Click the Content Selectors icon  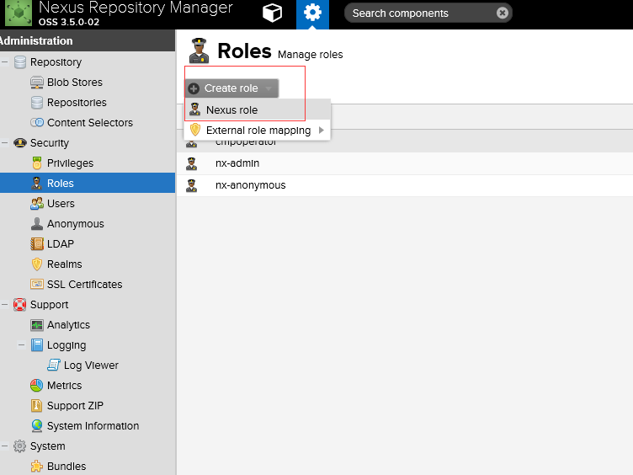click(37, 122)
